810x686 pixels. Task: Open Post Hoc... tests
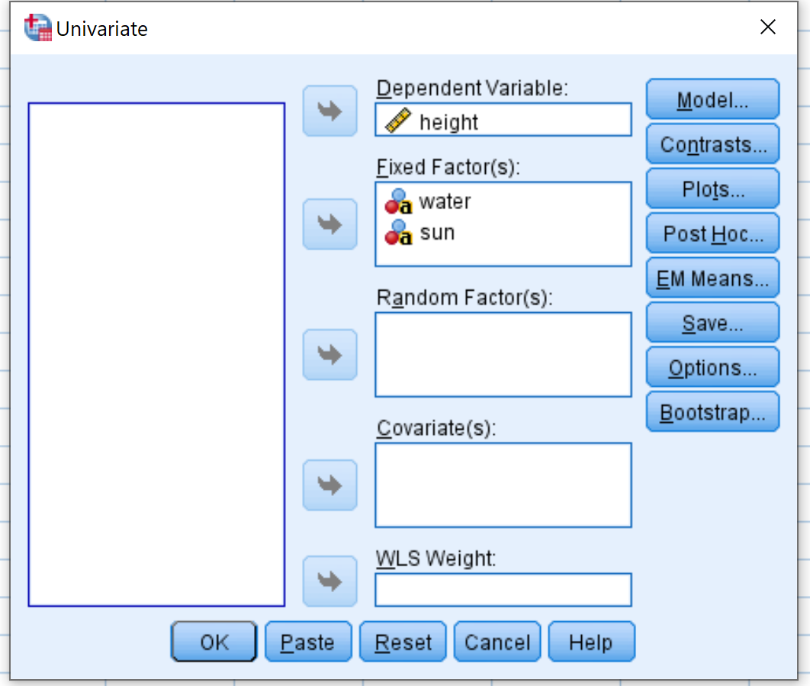point(712,233)
